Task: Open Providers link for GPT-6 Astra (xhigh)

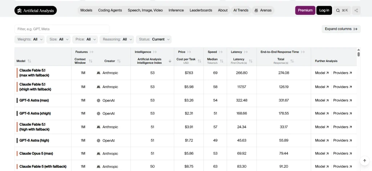Action: click(343, 113)
